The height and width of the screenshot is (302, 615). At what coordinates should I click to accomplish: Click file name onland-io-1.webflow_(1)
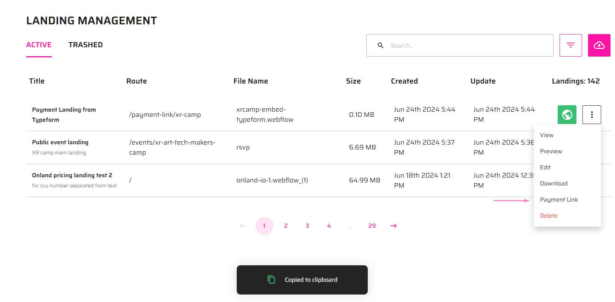click(x=272, y=180)
